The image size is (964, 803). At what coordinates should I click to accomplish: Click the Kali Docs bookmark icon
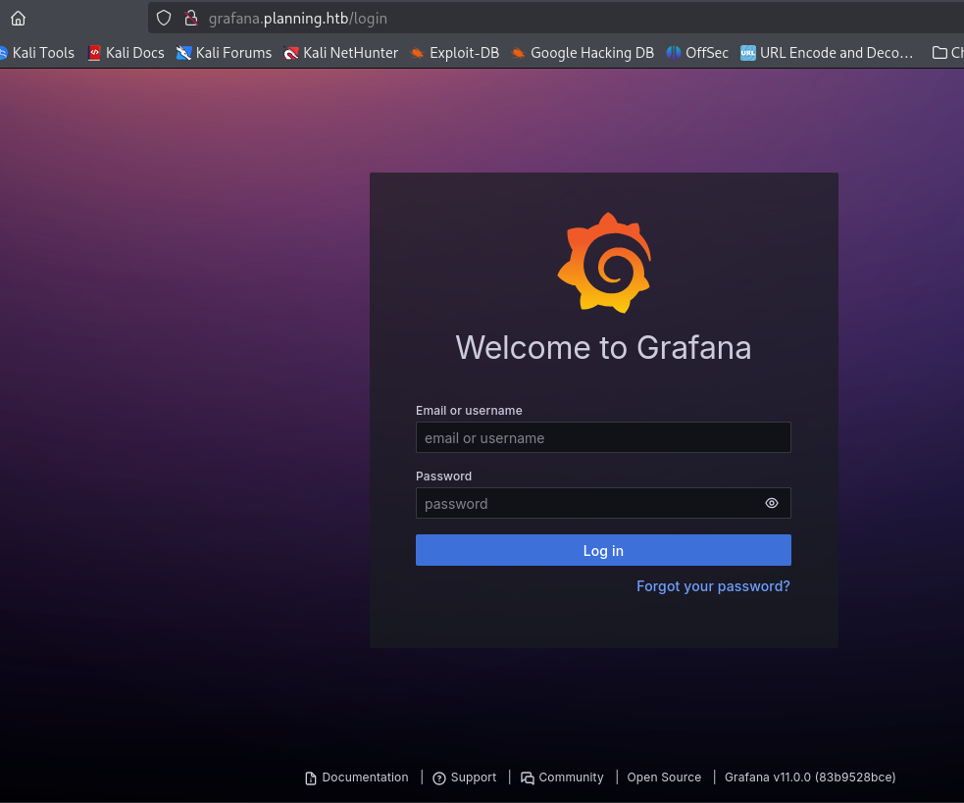point(94,53)
